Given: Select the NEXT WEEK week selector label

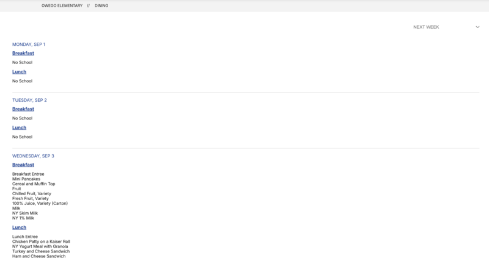Looking at the screenshot, I should tap(426, 27).
